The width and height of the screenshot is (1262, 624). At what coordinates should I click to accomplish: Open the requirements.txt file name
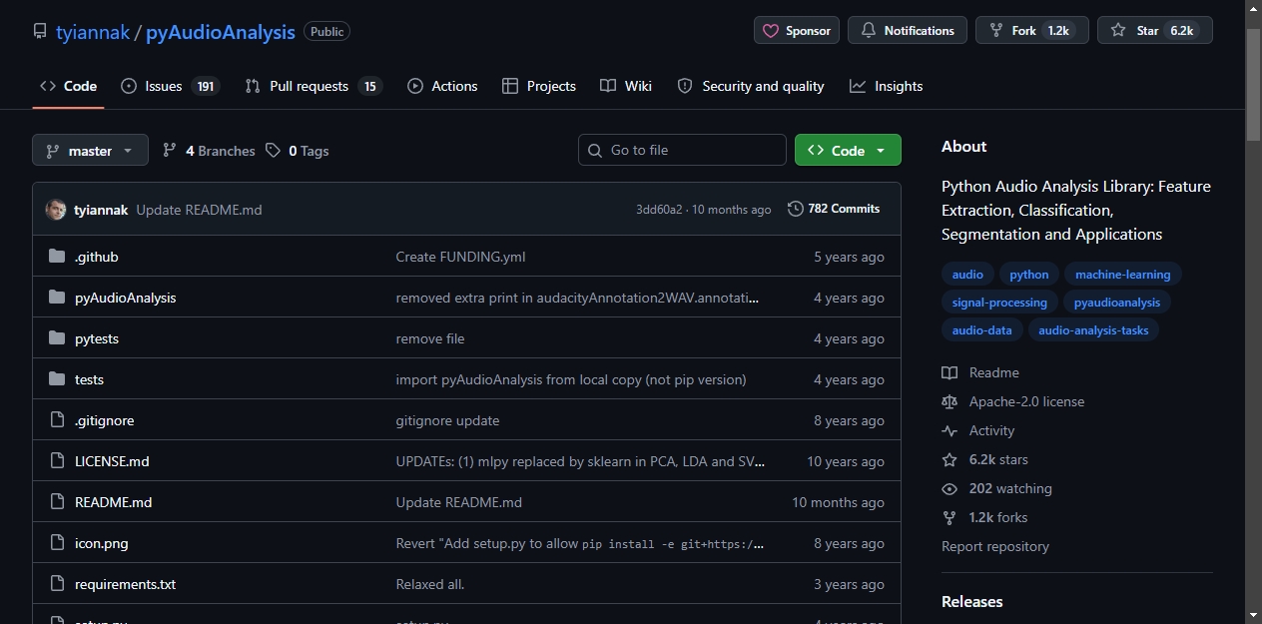click(x=126, y=584)
